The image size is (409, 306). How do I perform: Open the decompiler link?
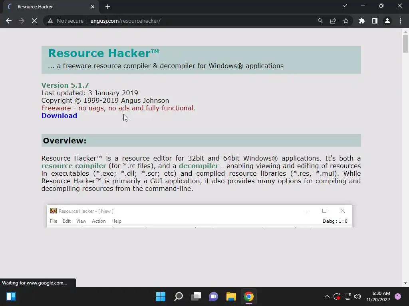tap(199, 166)
